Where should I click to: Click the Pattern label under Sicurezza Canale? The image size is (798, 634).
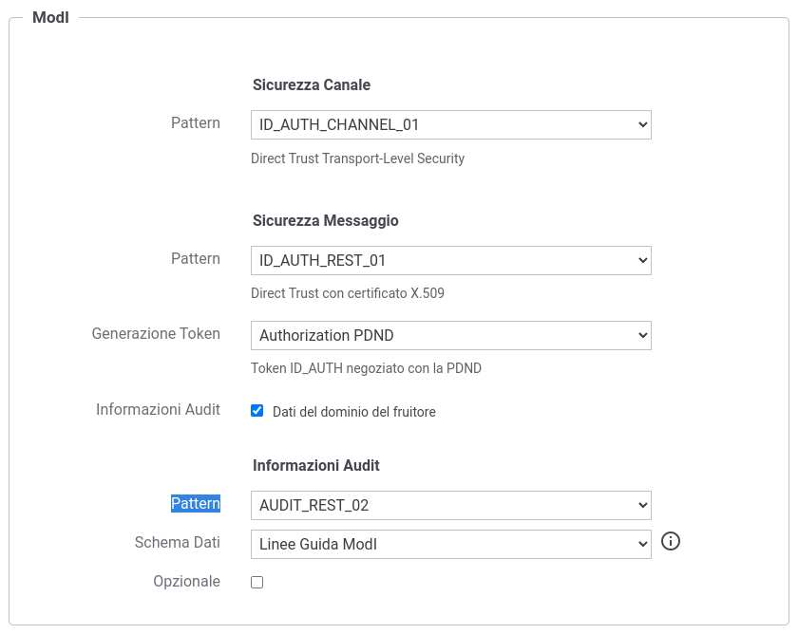[196, 122]
